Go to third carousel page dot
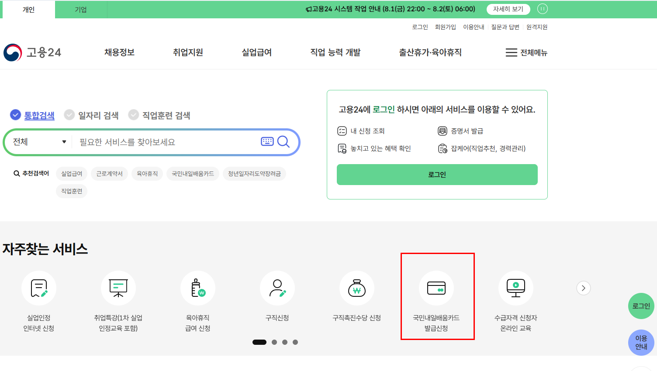Image resolution: width=657 pixels, height=371 pixels. pyautogui.click(x=285, y=342)
